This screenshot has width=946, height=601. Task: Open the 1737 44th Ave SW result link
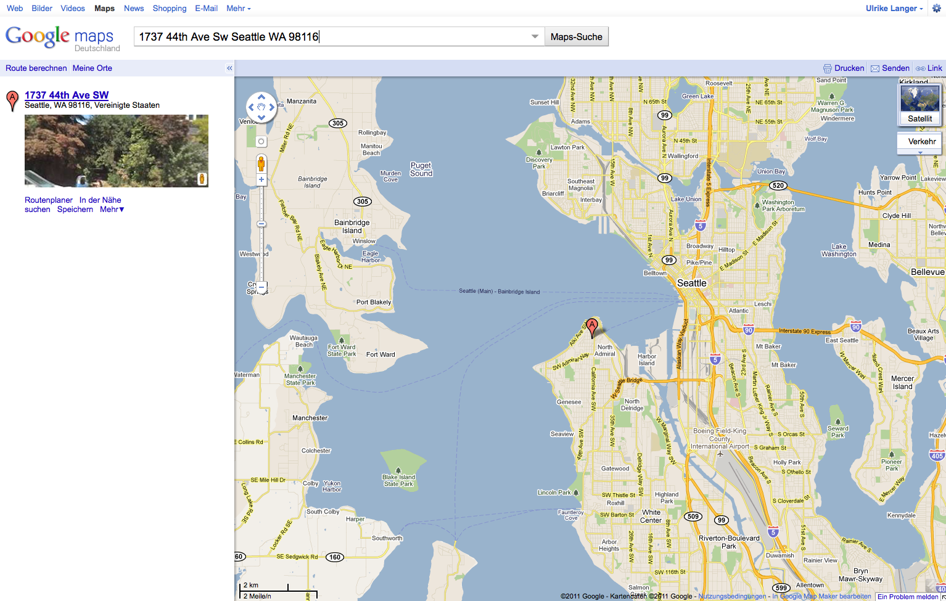(x=67, y=95)
